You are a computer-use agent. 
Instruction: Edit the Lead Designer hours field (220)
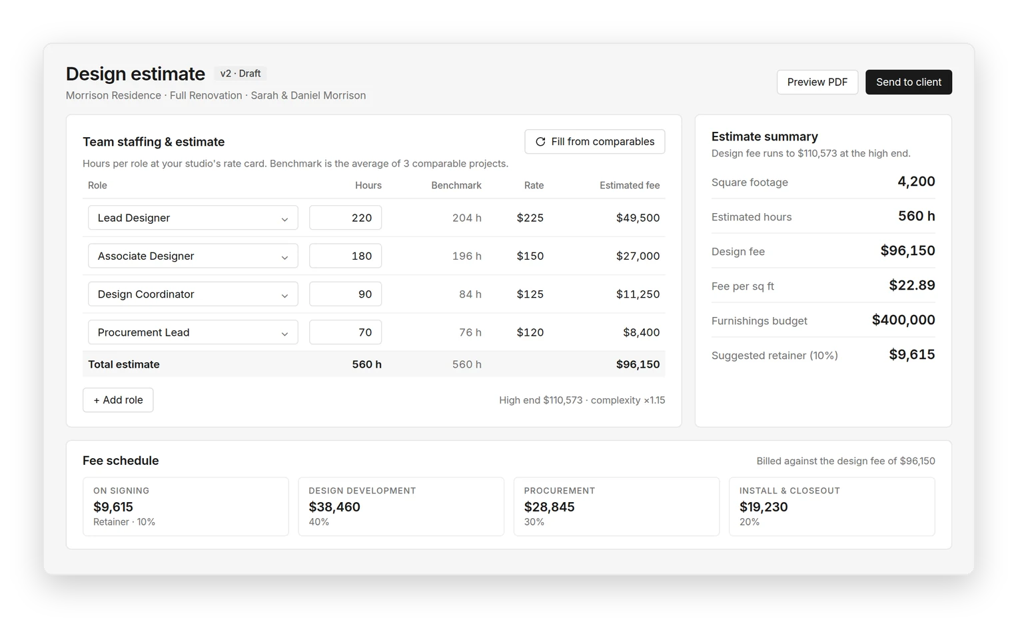[x=345, y=218]
